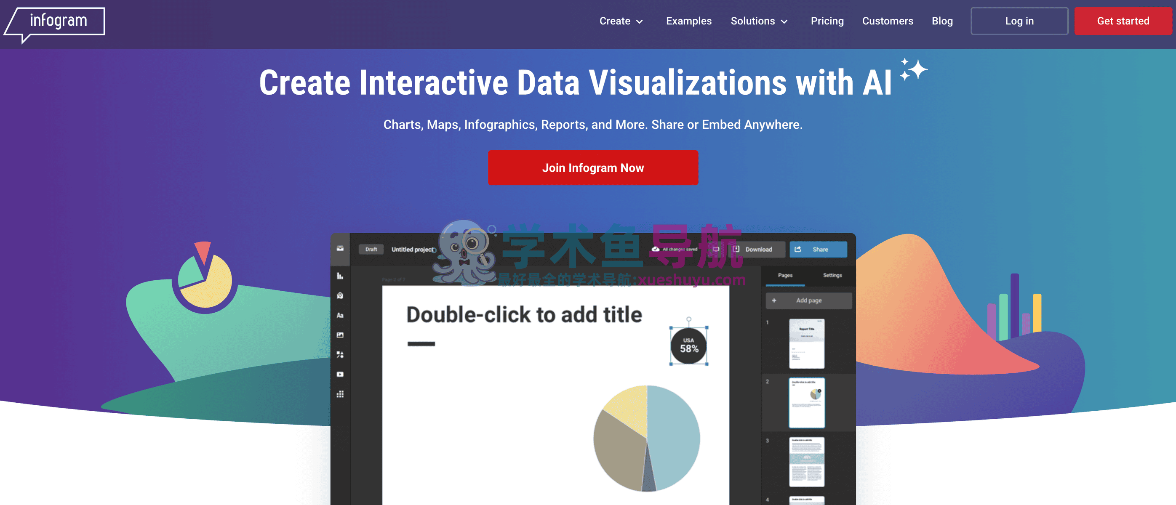Image resolution: width=1176 pixels, height=505 pixels.
Task: Open the Customers link
Action: click(887, 21)
